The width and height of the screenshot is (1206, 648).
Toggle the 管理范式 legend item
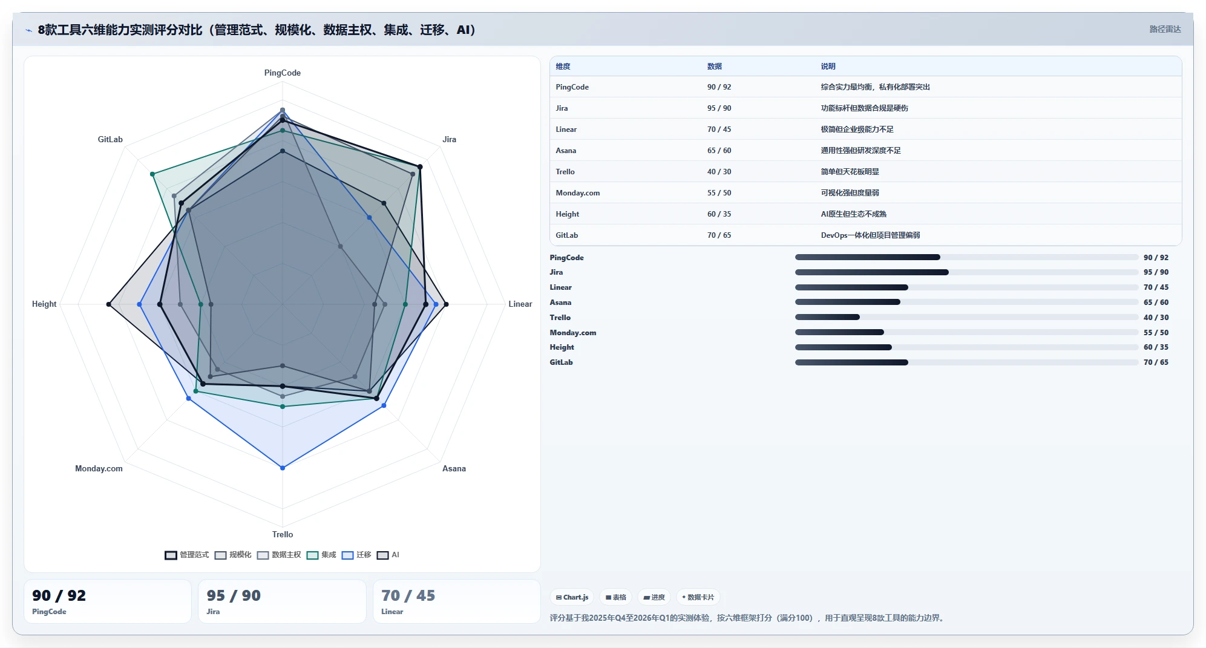point(187,555)
